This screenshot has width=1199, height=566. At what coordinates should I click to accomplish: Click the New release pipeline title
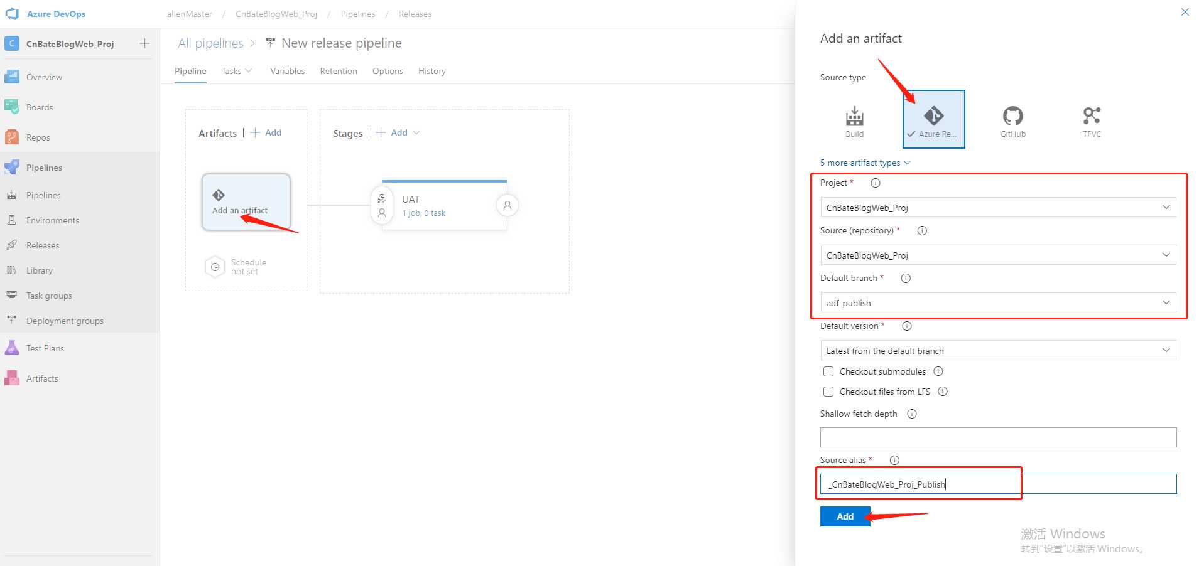point(342,43)
